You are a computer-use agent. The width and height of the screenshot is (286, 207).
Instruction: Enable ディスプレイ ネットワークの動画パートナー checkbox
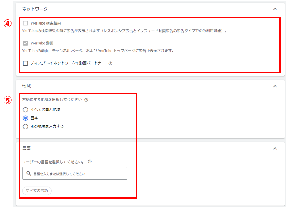tap(25, 63)
